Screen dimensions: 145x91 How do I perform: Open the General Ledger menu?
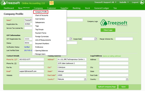pyautogui.click(x=102, y=8)
